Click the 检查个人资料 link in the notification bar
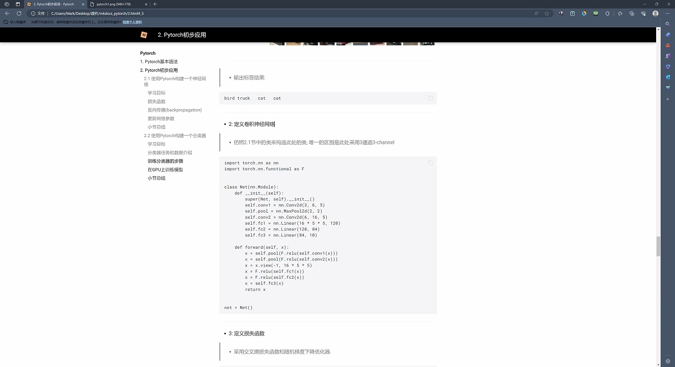 pos(132,22)
